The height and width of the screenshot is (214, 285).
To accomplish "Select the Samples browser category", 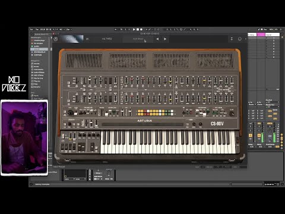I will (x=36, y=87).
